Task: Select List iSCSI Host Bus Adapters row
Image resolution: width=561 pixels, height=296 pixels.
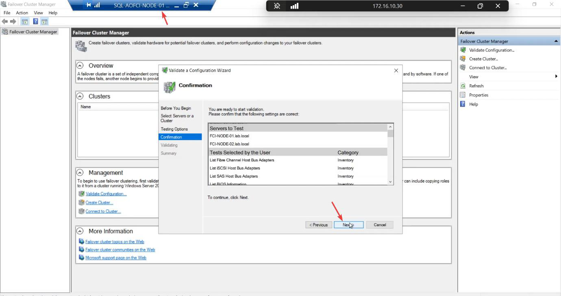Action: point(298,168)
